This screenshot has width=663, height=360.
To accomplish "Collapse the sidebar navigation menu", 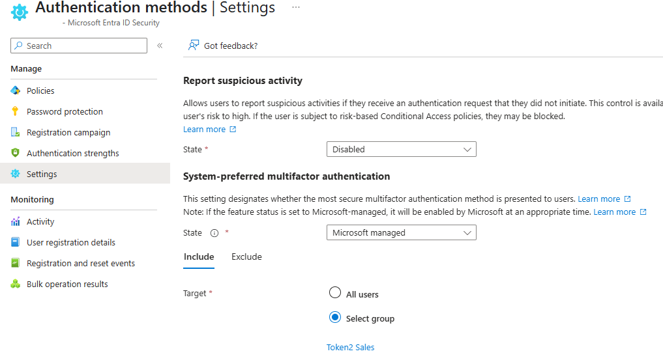I will 160,46.
